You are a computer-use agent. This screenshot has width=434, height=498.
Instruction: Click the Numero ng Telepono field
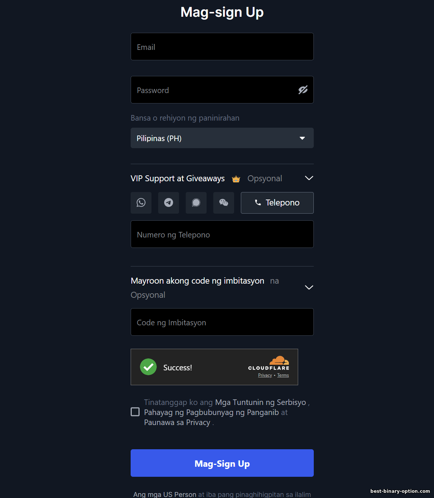point(222,234)
